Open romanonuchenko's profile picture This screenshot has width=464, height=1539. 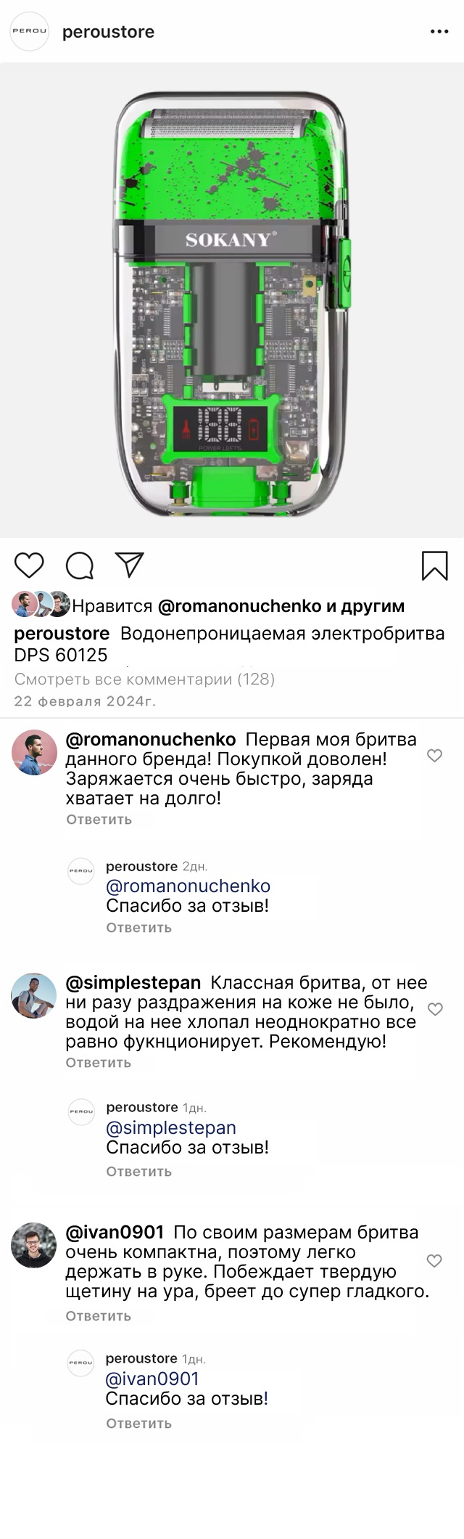pos(34,753)
